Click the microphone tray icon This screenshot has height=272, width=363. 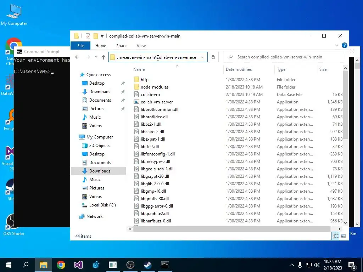[300, 265]
